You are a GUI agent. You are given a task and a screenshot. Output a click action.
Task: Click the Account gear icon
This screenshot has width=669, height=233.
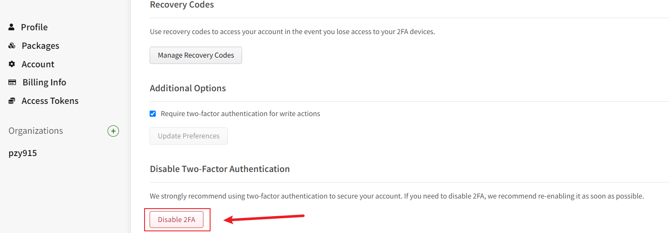[12, 64]
